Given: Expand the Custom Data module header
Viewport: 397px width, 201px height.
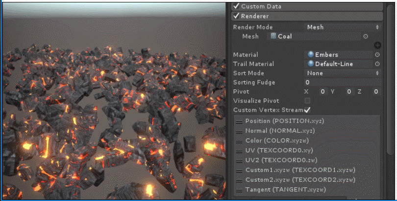Looking at the screenshot, I should point(307,6).
